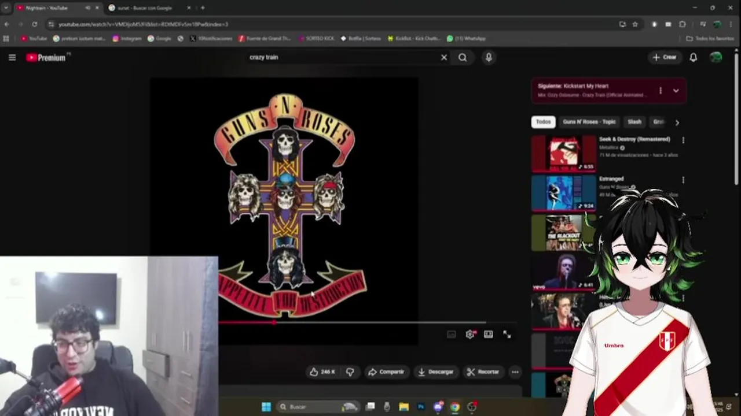Image resolution: width=741 pixels, height=416 pixels.
Task: Open YouTube notifications bell
Action: tap(693, 57)
